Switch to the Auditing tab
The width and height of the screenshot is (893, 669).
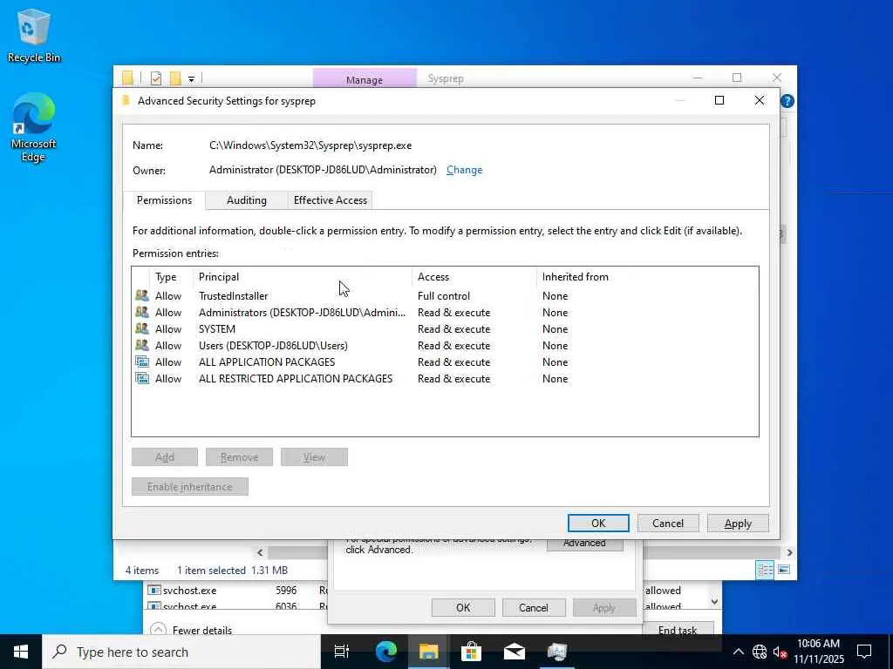tap(247, 200)
